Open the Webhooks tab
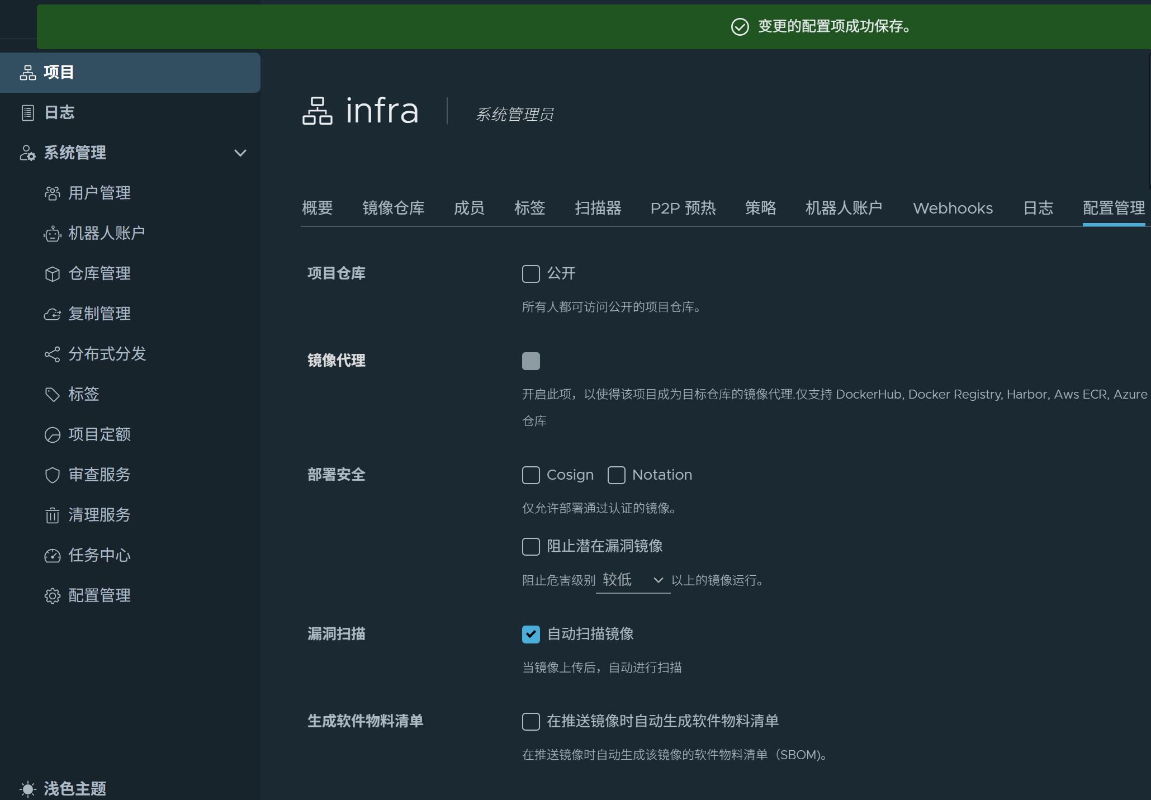The width and height of the screenshot is (1151, 800). (953, 208)
